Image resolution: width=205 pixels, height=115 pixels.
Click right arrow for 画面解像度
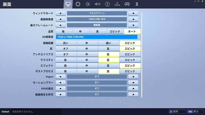tap(133, 19)
